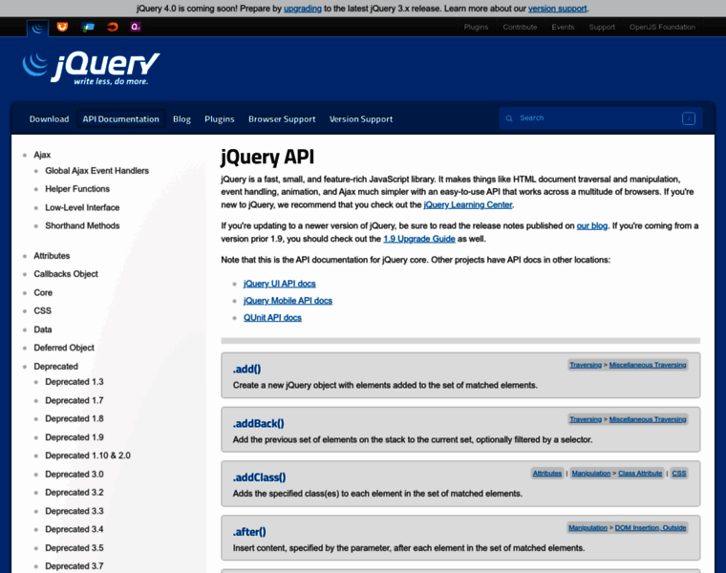Select Deprecated 3.5 subcategory
Screen dimensions: 726x573
(x=75, y=547)
